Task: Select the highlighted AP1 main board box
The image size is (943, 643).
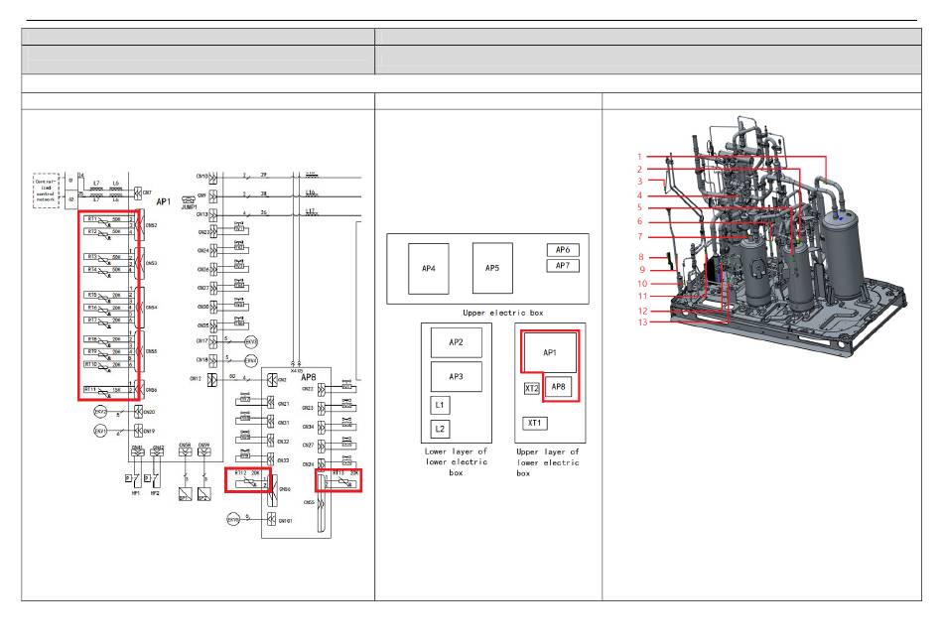Action: pyautogui.click(x=549, y=351)
